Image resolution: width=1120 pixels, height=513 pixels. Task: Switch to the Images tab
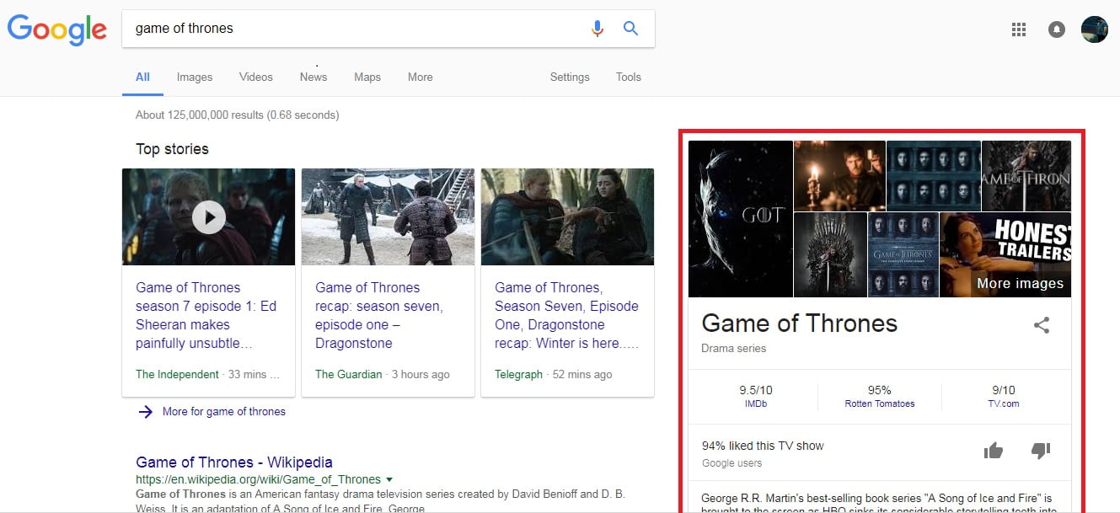pos(194,77)
